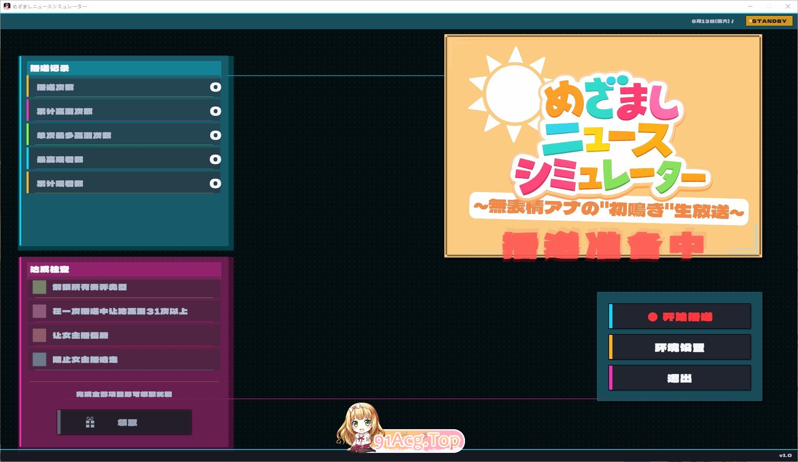Image resolution: width=798 pixels, height=462 pixels.
Task: Click the v1.0 version label
Action: 785,455
